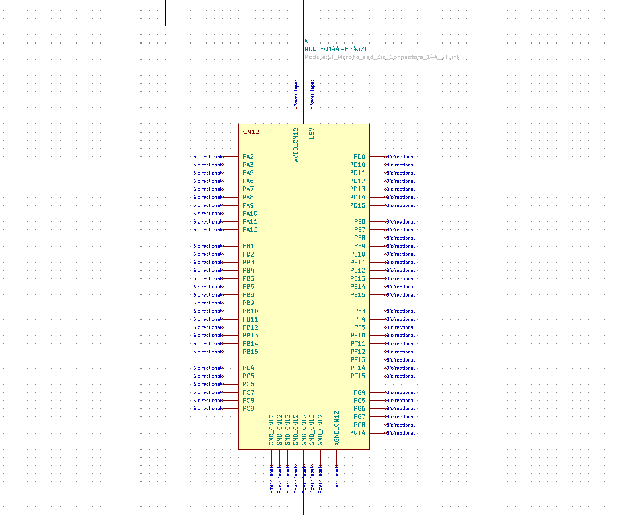Click the unit letter A above the value
This screenshot has width=618, height=515.
pos(306,40)
